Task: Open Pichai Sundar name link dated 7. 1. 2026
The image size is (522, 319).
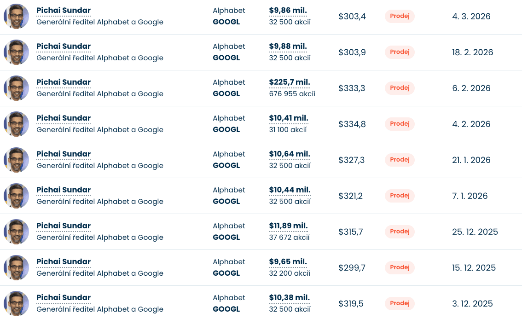Action: (x=64, y=190)
